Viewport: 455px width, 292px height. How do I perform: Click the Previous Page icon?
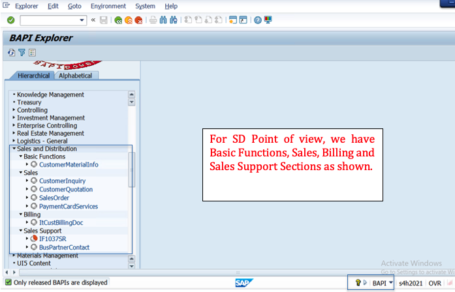(198, 20)
